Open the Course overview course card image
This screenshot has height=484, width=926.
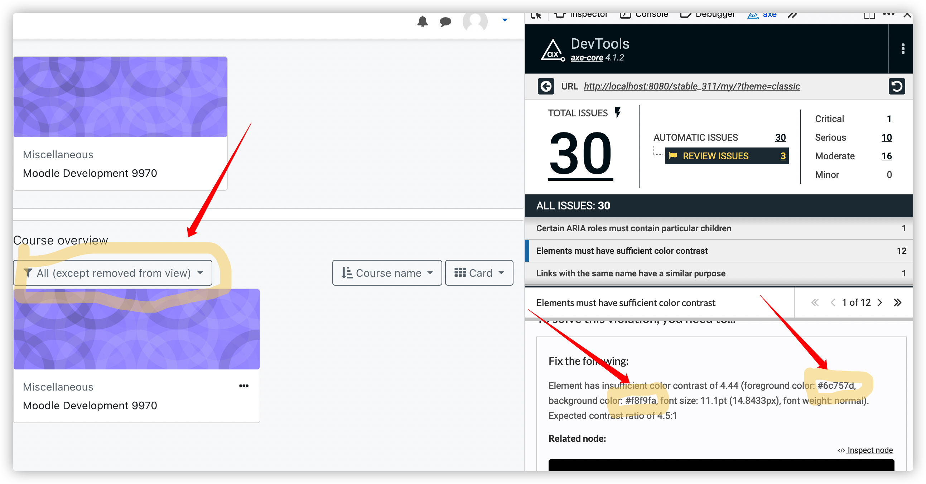[x=136, y=329]
